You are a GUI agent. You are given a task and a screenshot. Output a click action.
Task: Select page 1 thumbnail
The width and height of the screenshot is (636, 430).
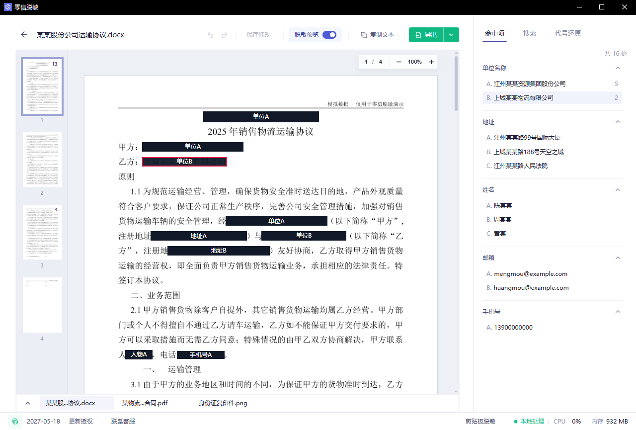coord(42,86)
